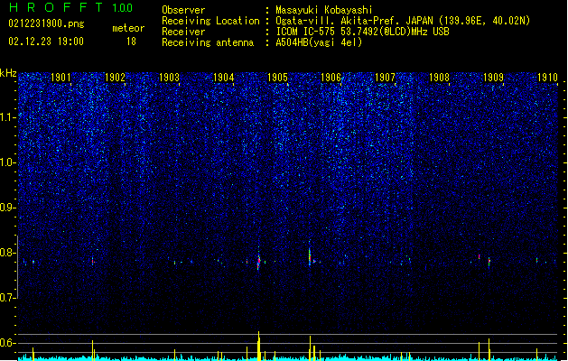The width and height of the screenshot is (568, 361).
Task: Click the meteor count 18
Action: point(131,42)
